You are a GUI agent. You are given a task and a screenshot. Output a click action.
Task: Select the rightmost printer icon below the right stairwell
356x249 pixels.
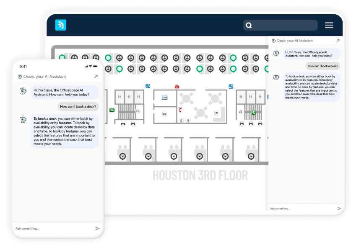click(260, 124)
